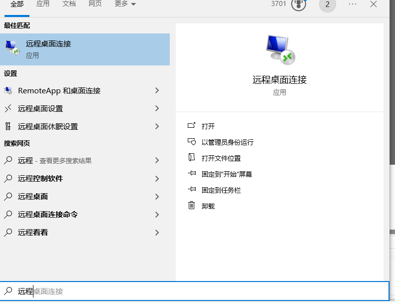Expand the arrow next to 远程桌面设置

pos(157,108)
